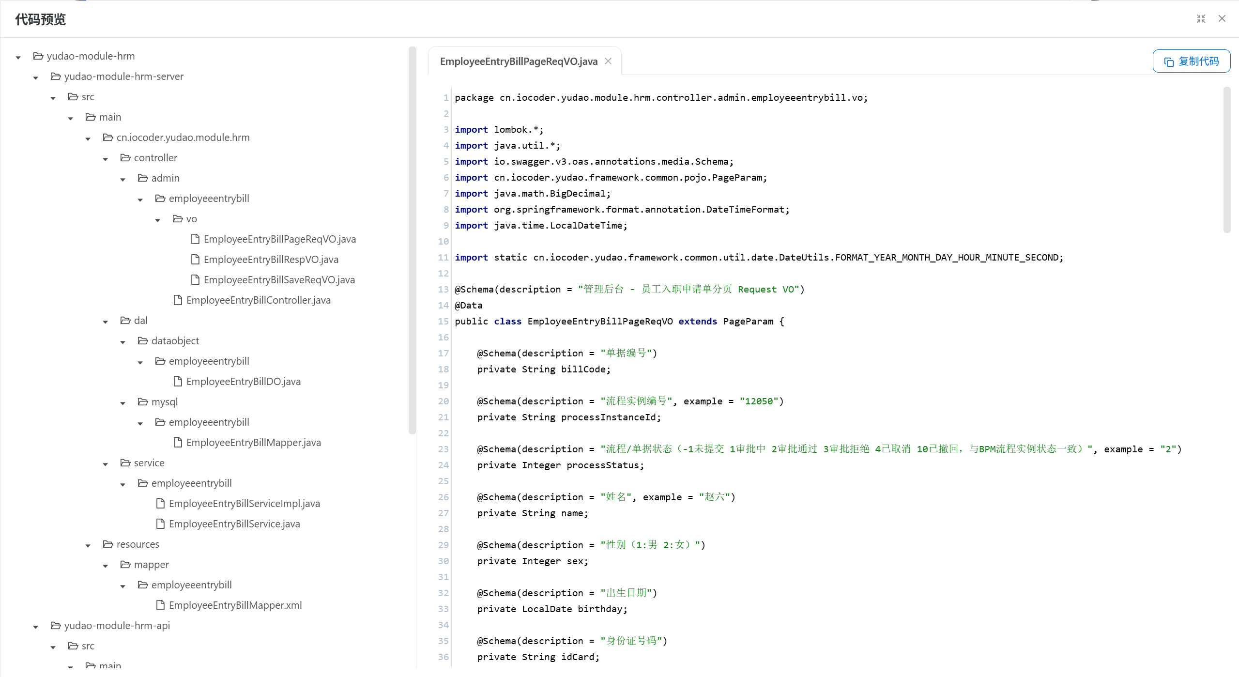This screenshot has height=677, width=1239.
Task: Collapse the vo folder arrow
Action: click(158, 220)
